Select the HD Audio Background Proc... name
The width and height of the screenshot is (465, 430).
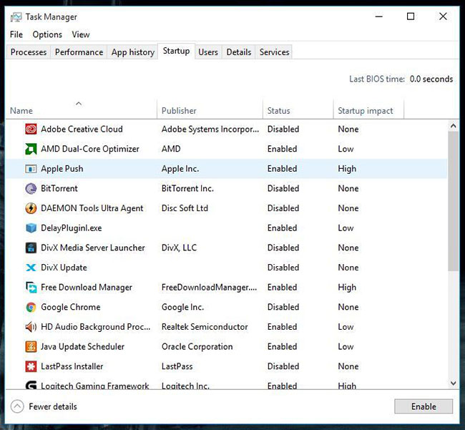click(x=95, y=327)
